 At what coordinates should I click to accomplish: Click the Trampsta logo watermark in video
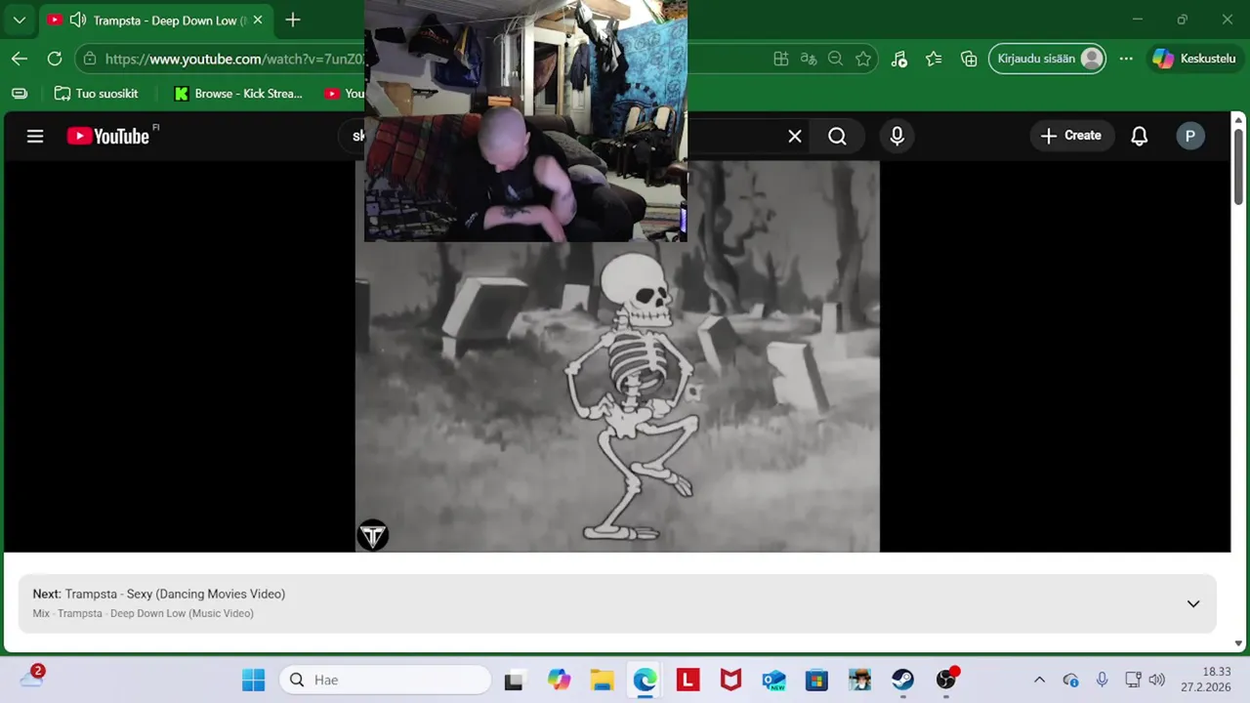372,535
